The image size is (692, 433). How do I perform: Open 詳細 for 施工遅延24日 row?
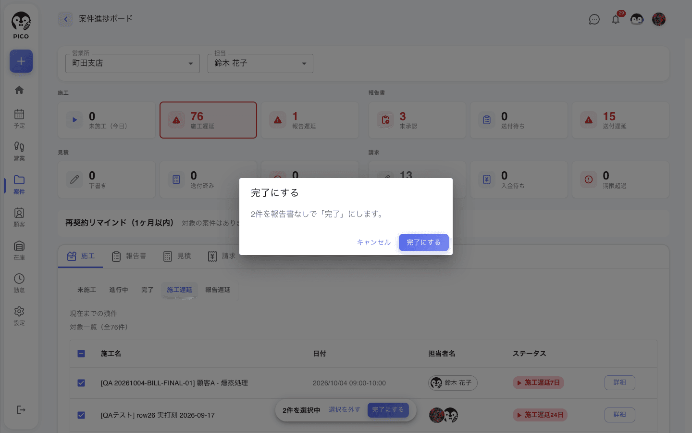(x=620, y=415)
